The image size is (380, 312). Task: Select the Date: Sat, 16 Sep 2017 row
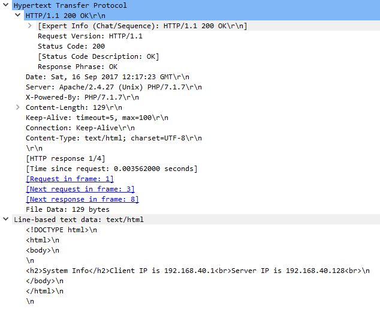coord(107,77)
